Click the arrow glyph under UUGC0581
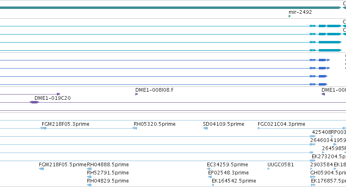The width and height of the screenshot is (346, 187). 269,169
